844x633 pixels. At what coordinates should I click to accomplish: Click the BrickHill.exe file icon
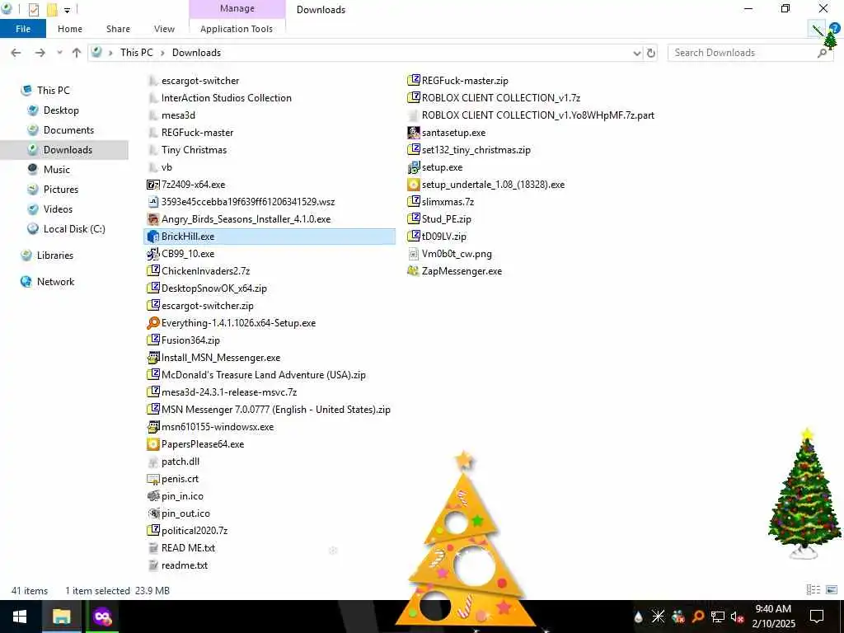click(x=152, y=237)
